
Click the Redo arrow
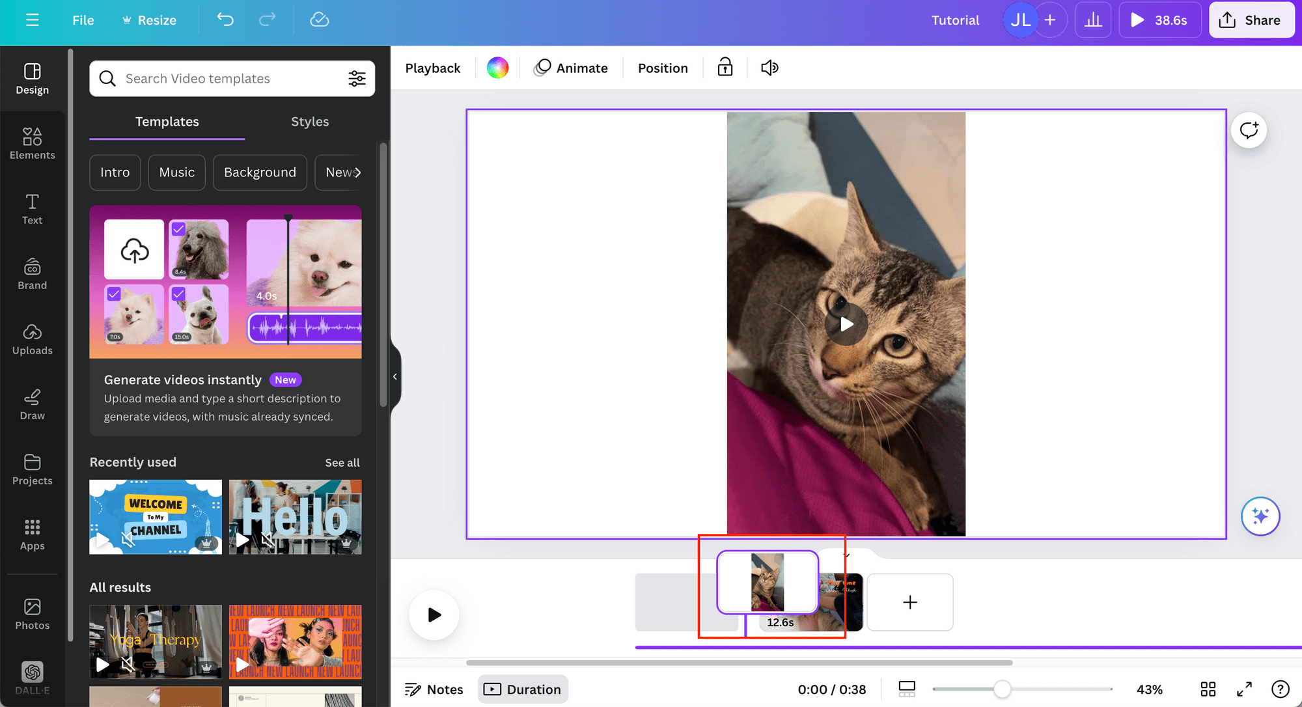267,20
